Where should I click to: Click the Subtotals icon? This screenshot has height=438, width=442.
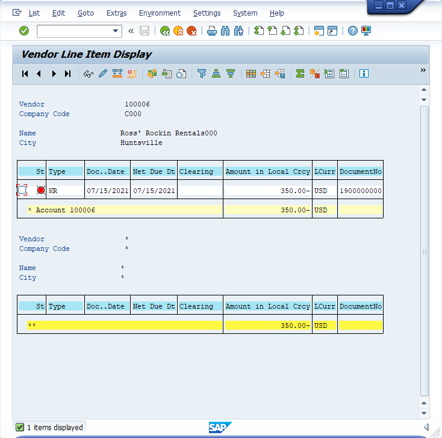tap(315, 74)
